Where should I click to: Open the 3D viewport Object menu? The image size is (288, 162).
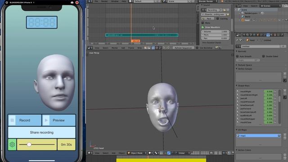pos(121,153)
